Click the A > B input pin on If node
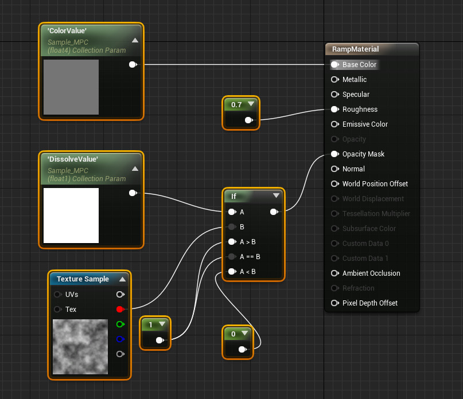 231,242
